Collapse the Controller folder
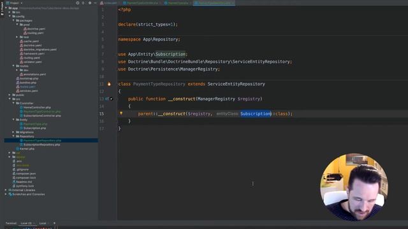 13,103
